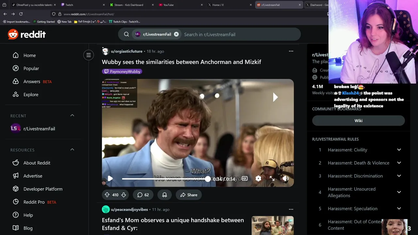Share the Wubby Anchorman post
Image resolution: width=418 pixels, height=235 pixels.
189,195
